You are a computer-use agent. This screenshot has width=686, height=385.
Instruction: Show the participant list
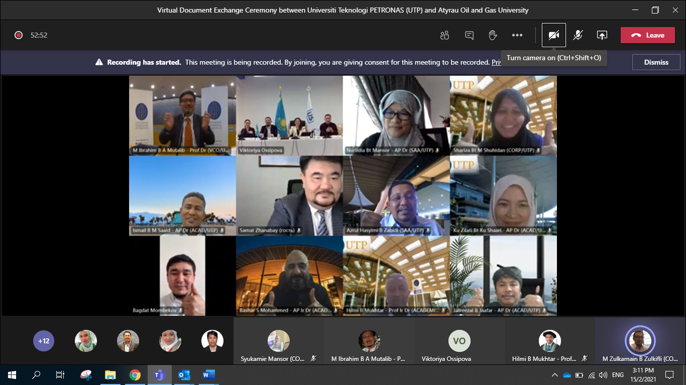(444, 35)
